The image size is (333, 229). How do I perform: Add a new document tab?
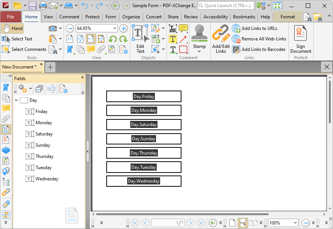pos(51,67)
